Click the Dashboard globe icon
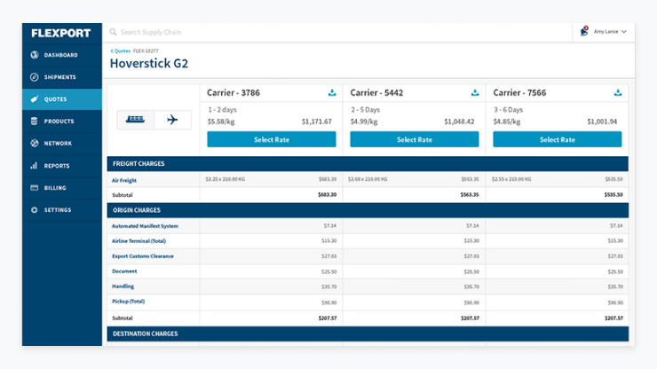Screen dimensions: 657x369 [35, 55]
